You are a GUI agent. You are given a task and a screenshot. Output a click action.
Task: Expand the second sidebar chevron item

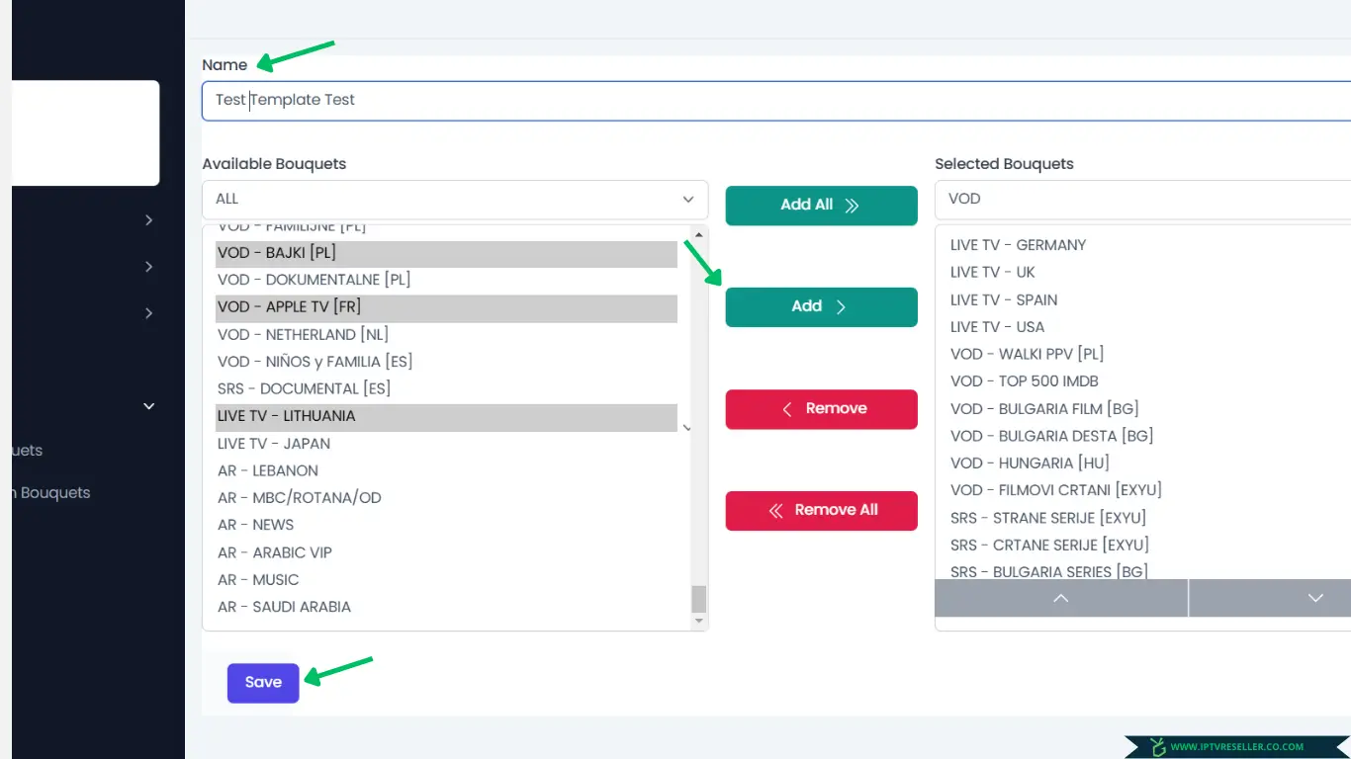click(149, 267)
